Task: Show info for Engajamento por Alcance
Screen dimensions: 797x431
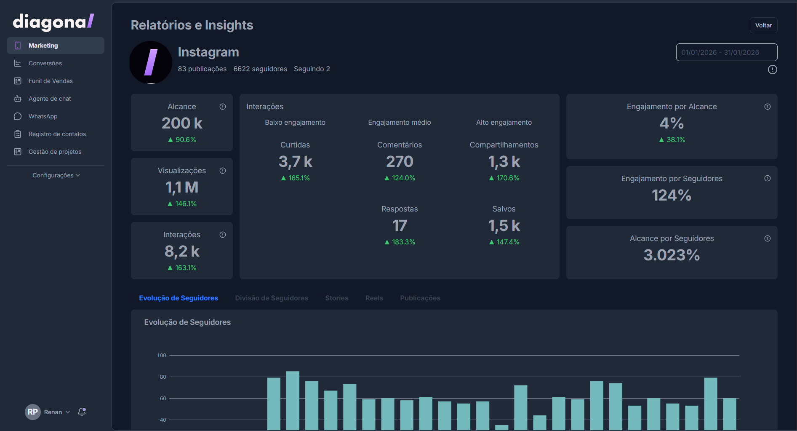Action: 768,107
